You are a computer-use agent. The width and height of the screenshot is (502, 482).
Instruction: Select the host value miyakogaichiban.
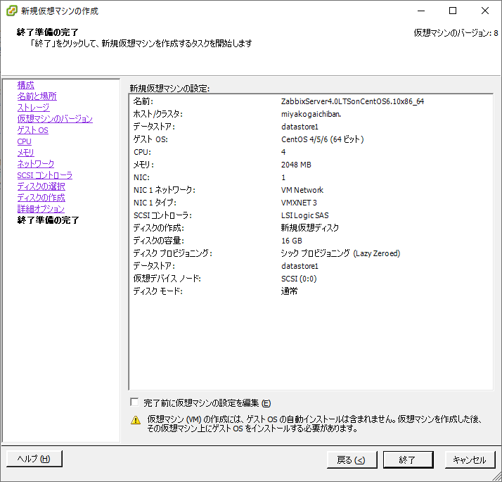tap(311, 114)
